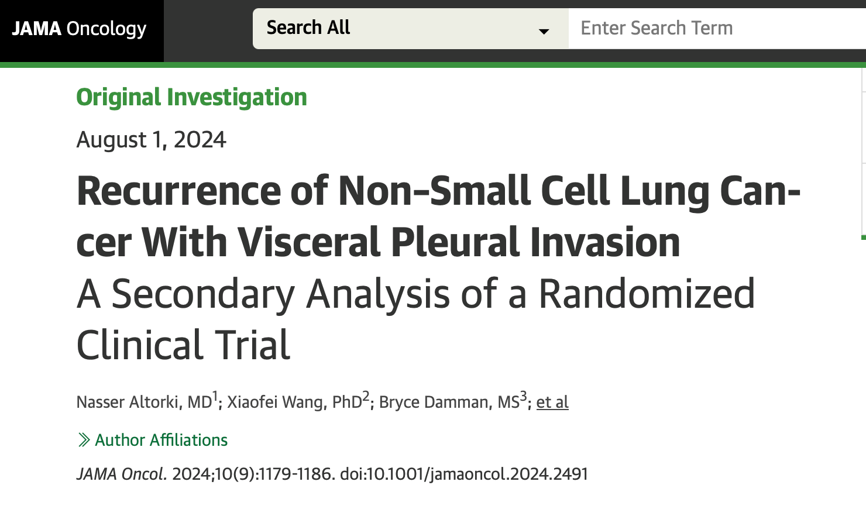Click the 2024;10(9):1179-1186 citation volume pages
This screenshot has height=509, width=866.
click(x=254, y=474)
